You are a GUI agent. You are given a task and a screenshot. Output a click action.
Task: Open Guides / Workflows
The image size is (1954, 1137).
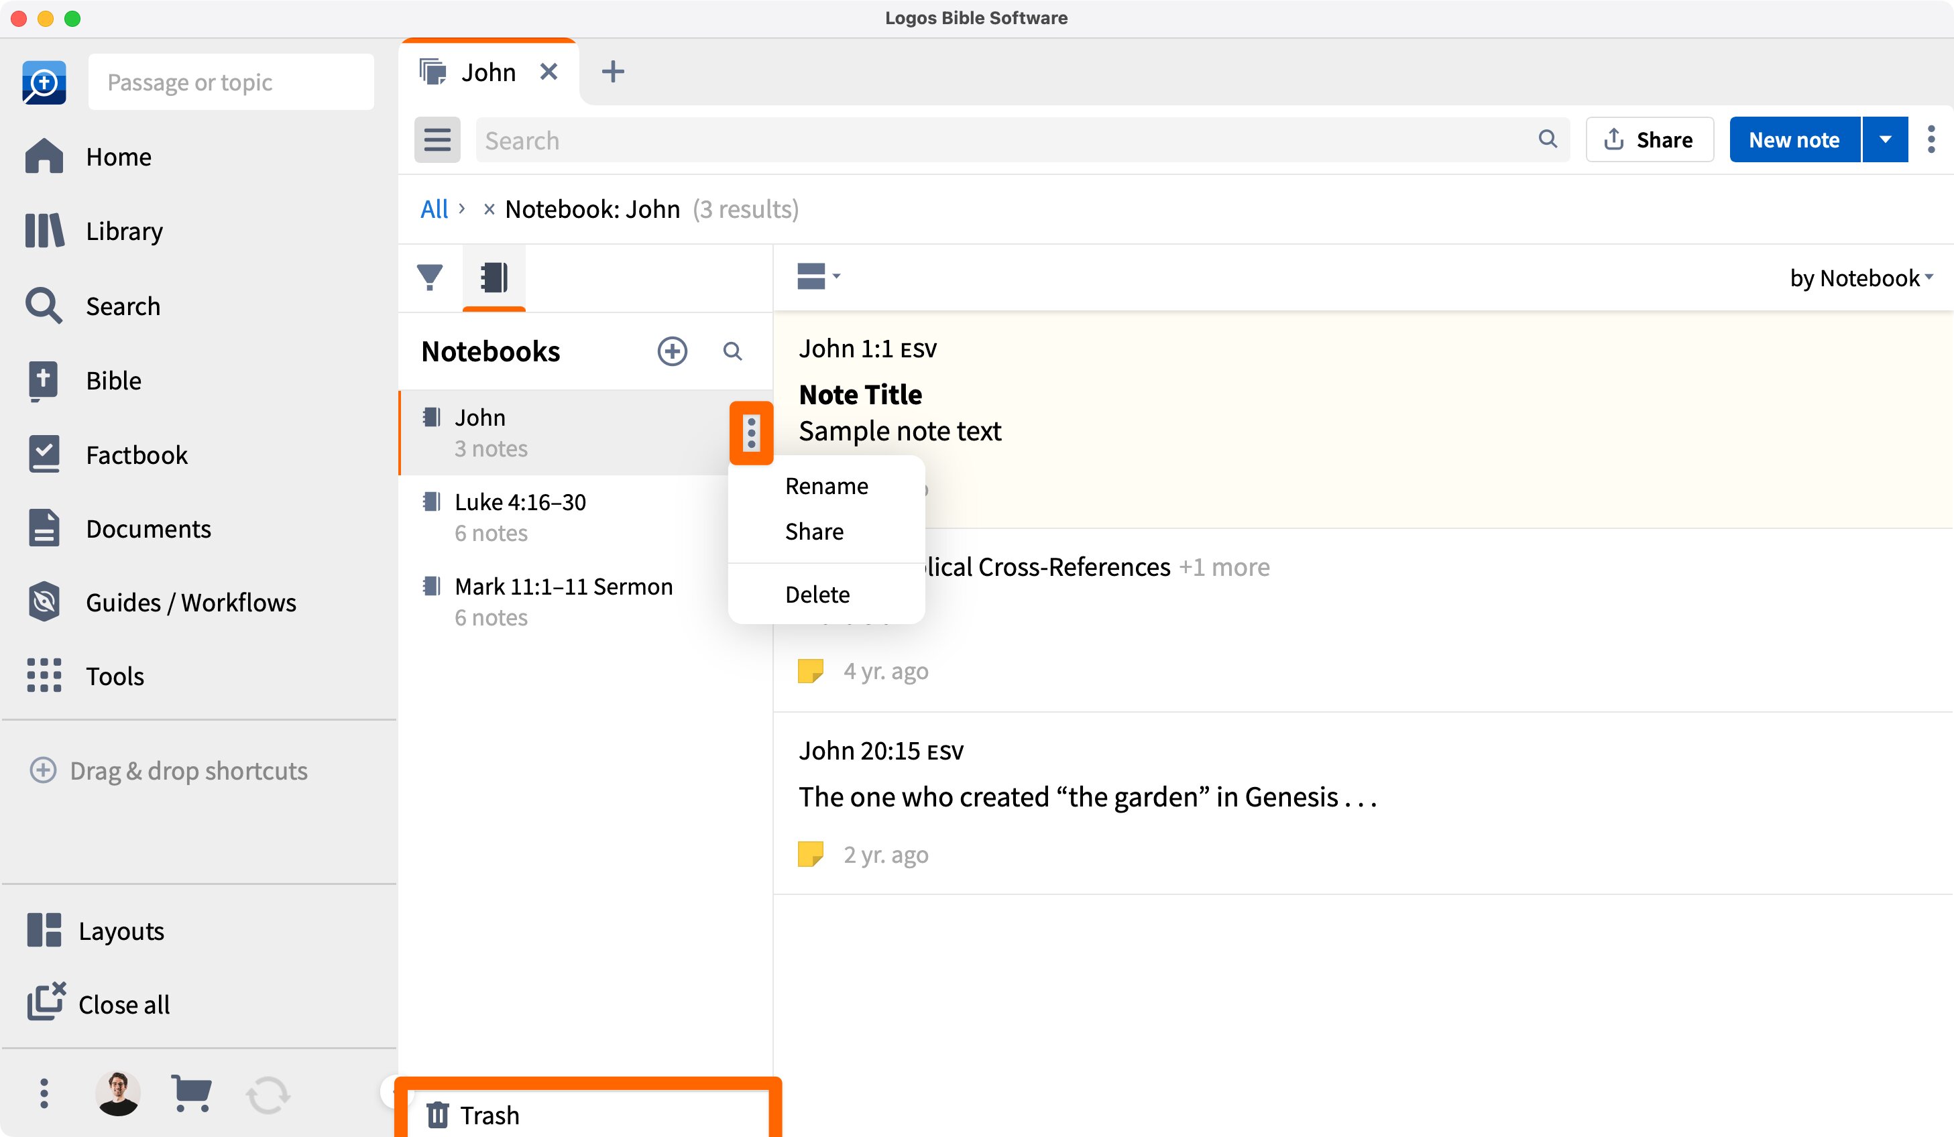[160, 602]
